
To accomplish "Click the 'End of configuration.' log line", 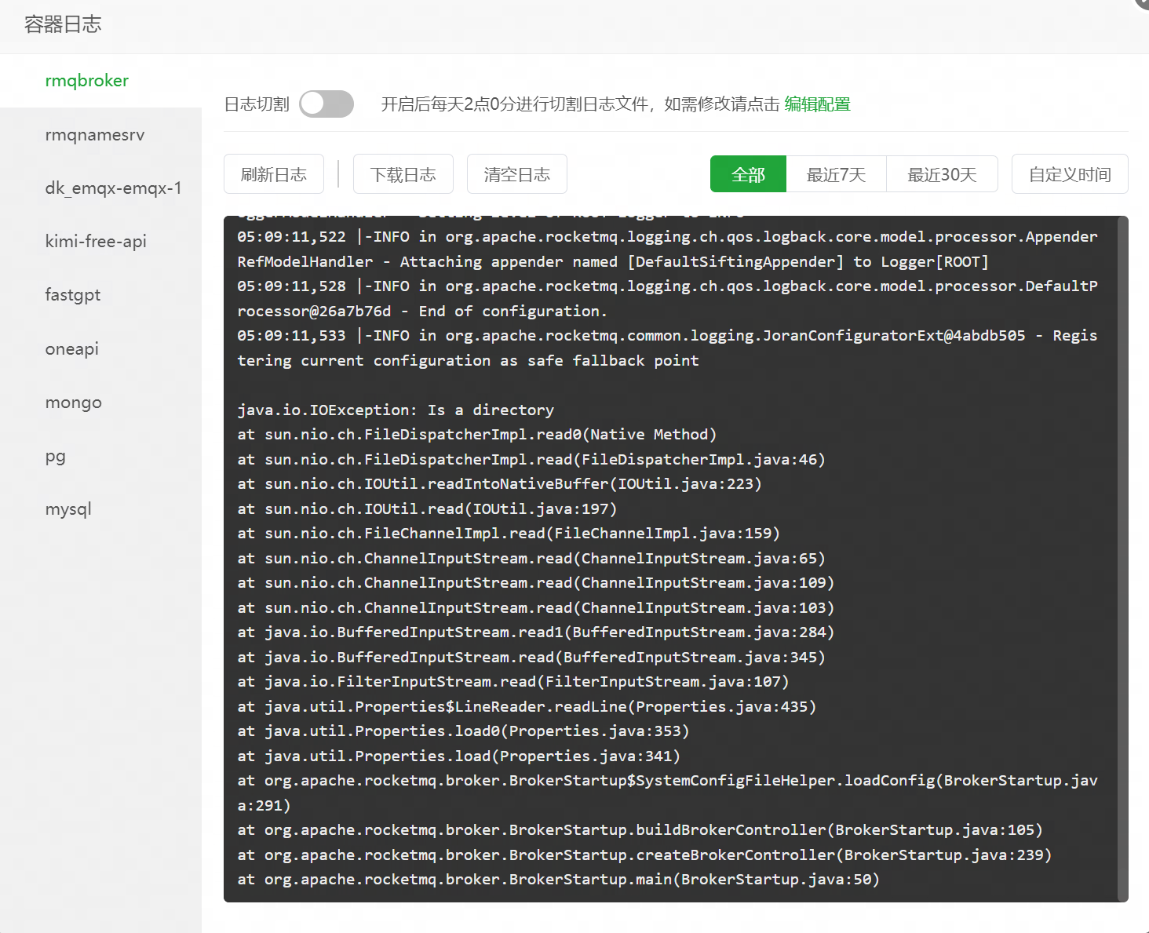I will 667,298.
